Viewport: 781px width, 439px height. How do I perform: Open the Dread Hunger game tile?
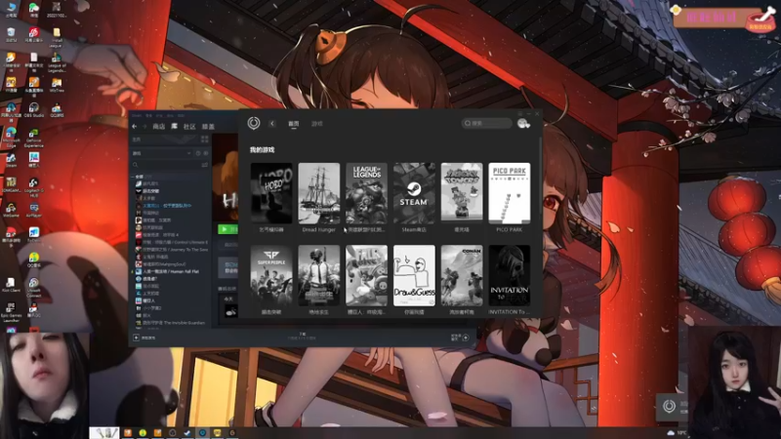(x=319, y=193)
